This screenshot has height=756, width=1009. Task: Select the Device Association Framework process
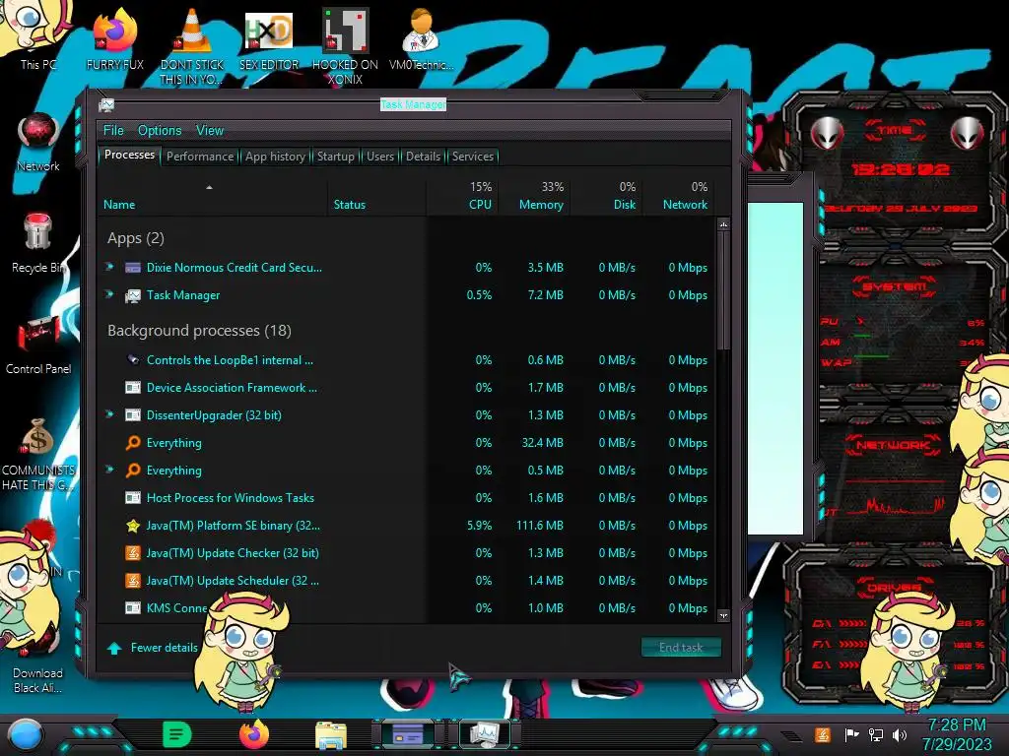pyautogui.click(x=407, y=388)
